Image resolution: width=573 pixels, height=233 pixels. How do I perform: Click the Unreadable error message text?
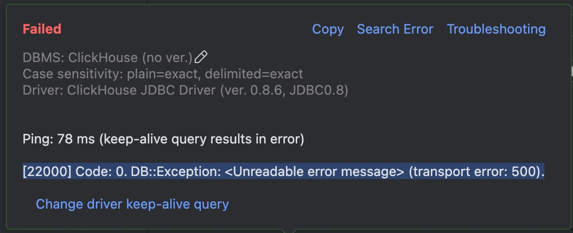pos(315,171)
